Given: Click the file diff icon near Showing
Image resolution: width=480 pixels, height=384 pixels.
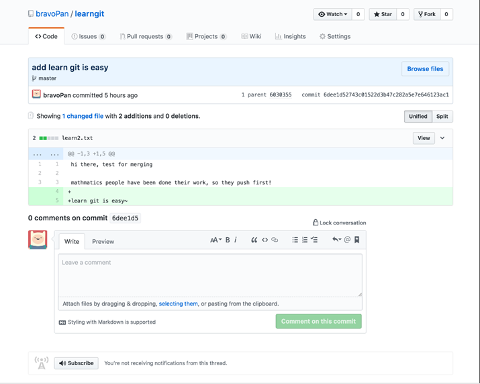Looking at the screenshot, I should point(31,115).
